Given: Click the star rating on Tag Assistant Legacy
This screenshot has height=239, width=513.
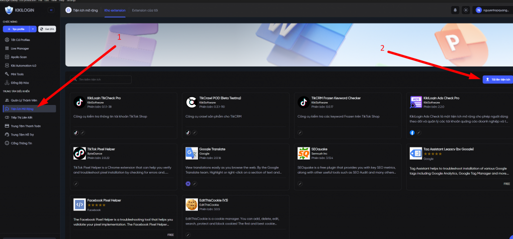Looking at the screenshot, I should pyautogui.click(x=432, y=154).
